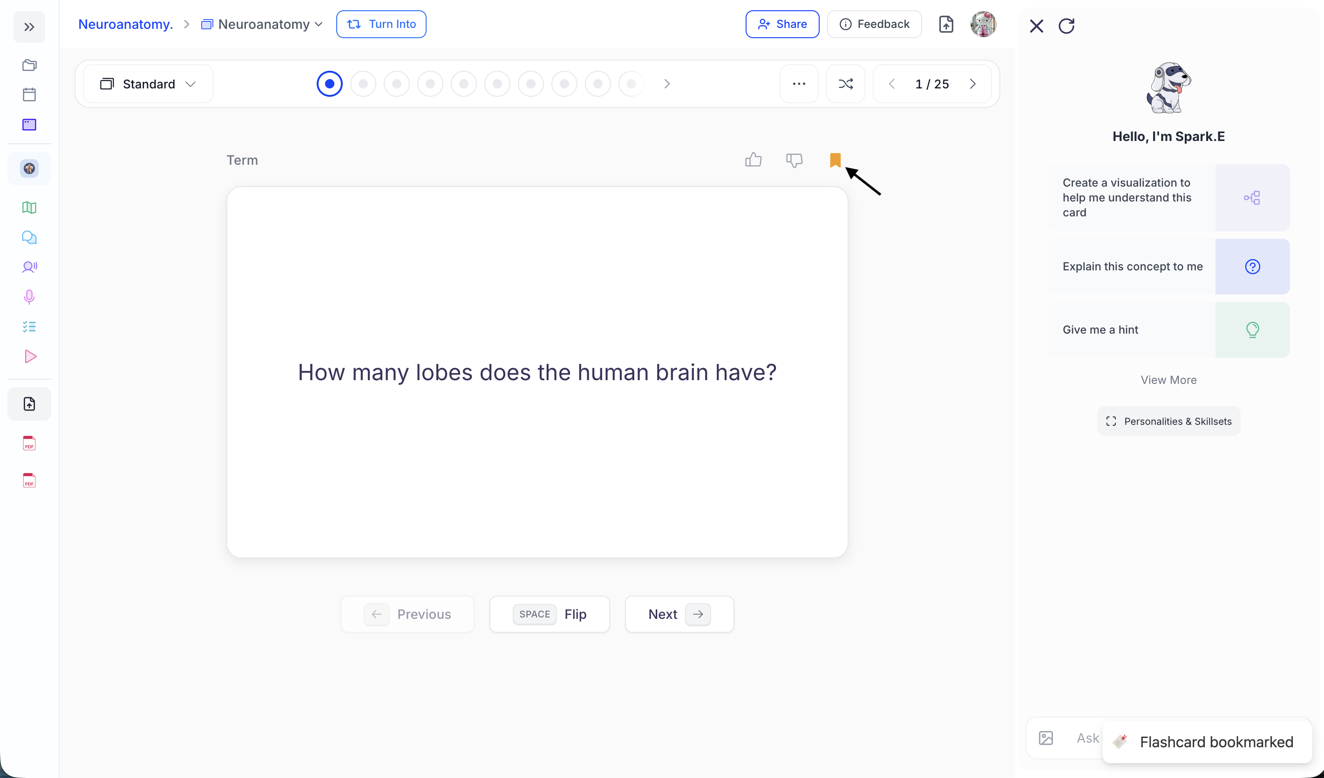Image resolution: width=1324 pixels, height=778 pixels.
Task: Click the Ask input field
Action: [x=1086, y=738]
